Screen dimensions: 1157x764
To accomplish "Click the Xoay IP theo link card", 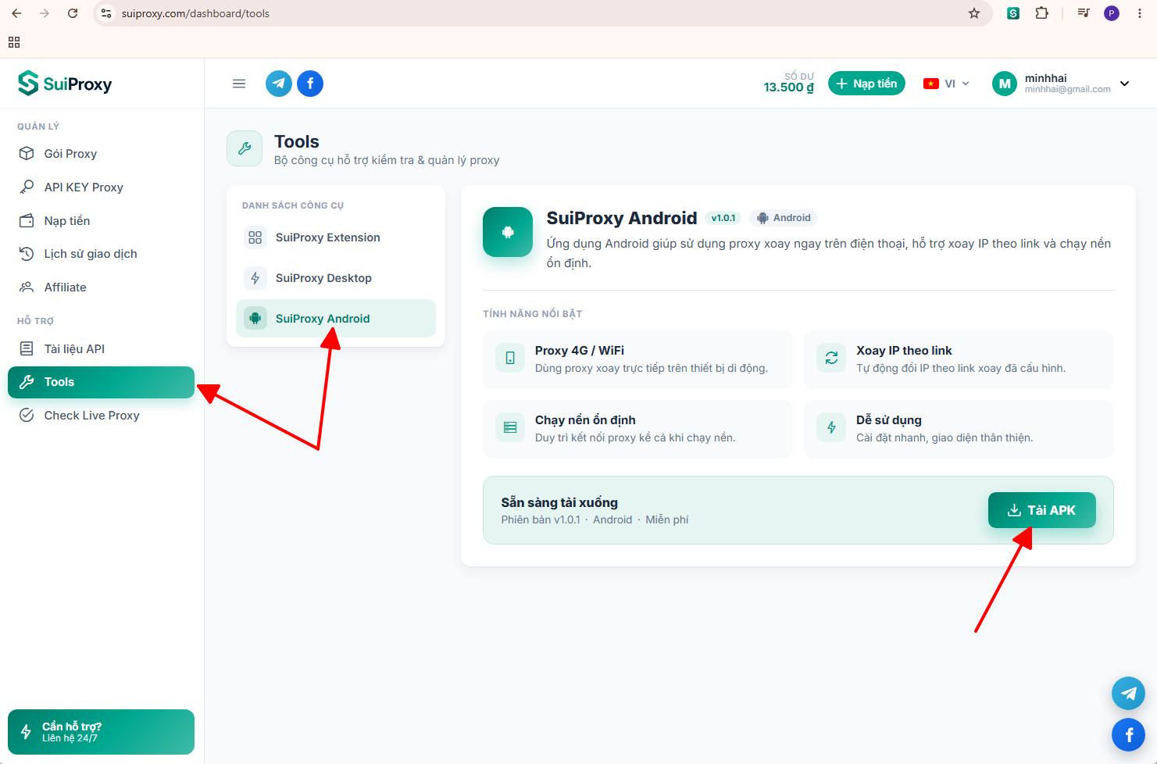I will click(959, 359).
